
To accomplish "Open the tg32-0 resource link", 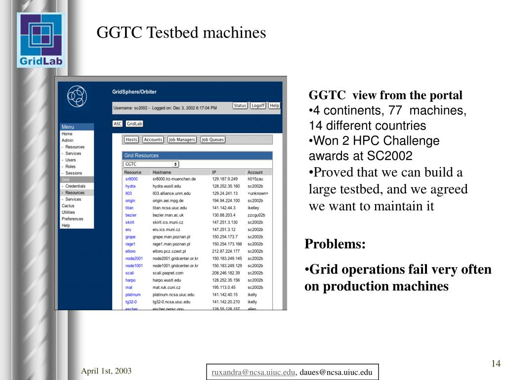I will pyautogui.click(x=131, y=302).
